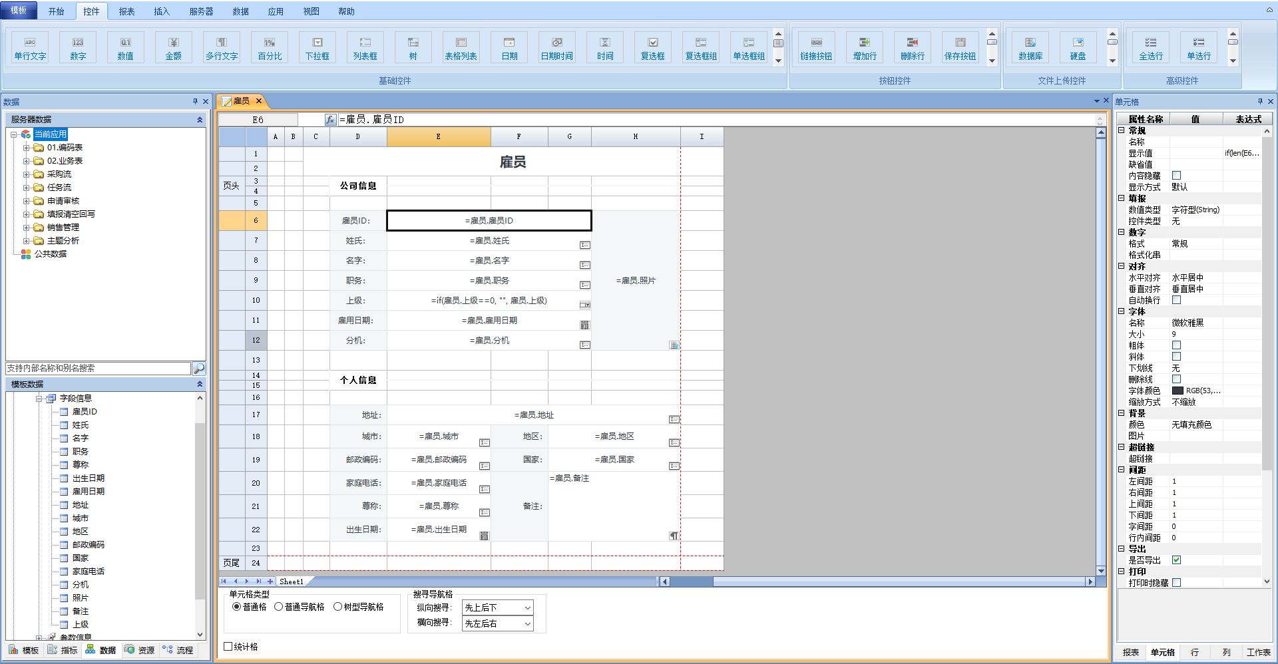The image size is (1278, 664).
Task: Toggle the 内容隐藏 checkbox
Action: tap(1176, 176)
